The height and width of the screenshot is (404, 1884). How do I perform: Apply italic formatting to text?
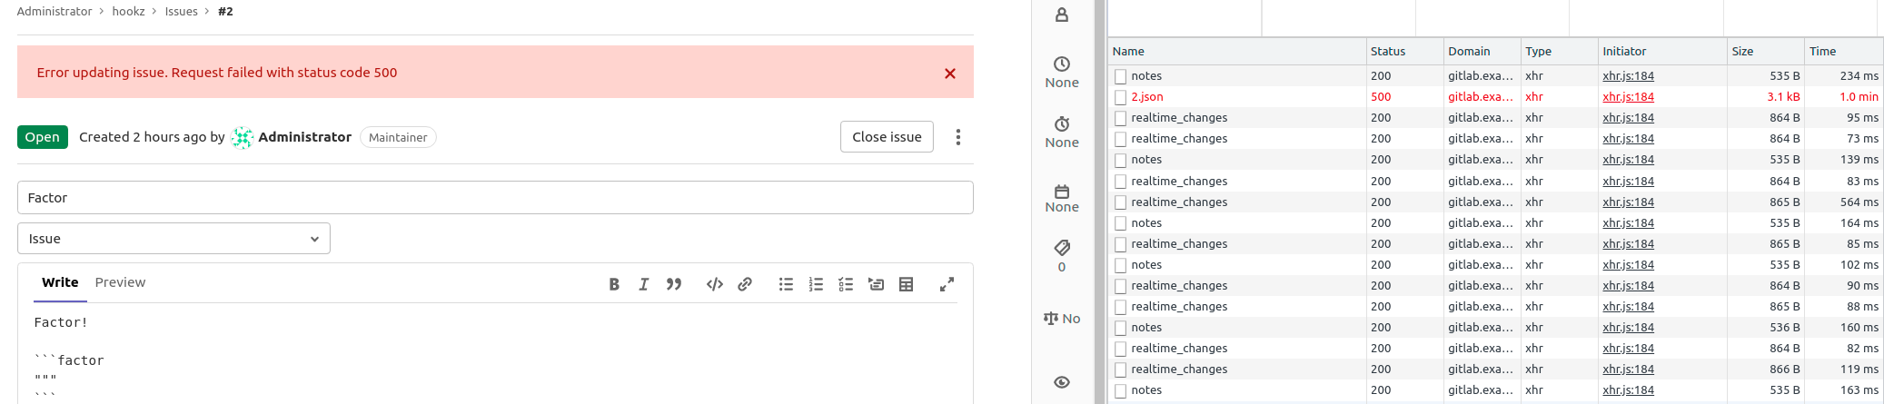coord(644,284)
